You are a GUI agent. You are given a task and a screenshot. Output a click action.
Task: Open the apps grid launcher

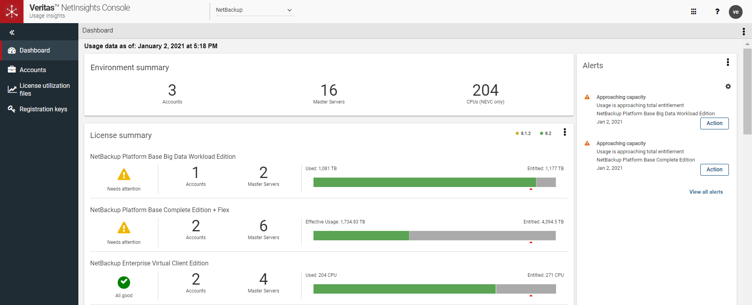coord(694,11)
